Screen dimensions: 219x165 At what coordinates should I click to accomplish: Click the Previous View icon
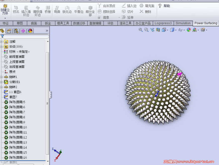(152, 30)
